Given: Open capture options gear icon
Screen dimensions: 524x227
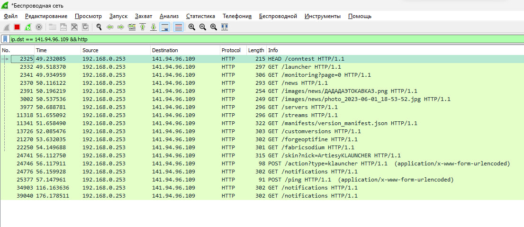Looking at the screenshot, I should [39, 27].
